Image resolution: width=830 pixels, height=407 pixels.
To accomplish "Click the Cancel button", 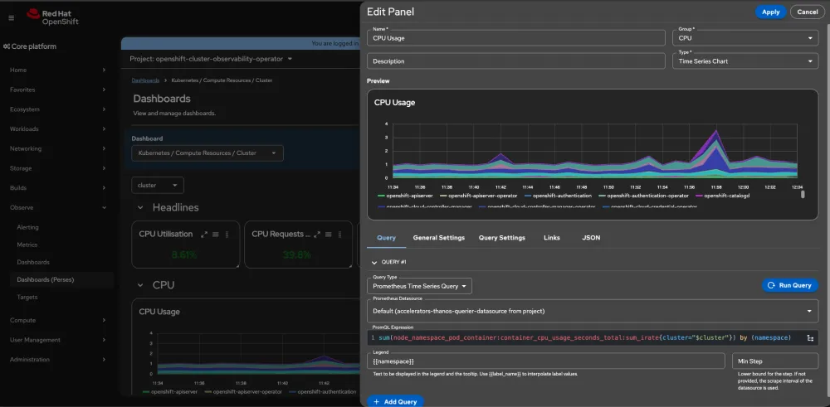I will (x=808, y=12).
